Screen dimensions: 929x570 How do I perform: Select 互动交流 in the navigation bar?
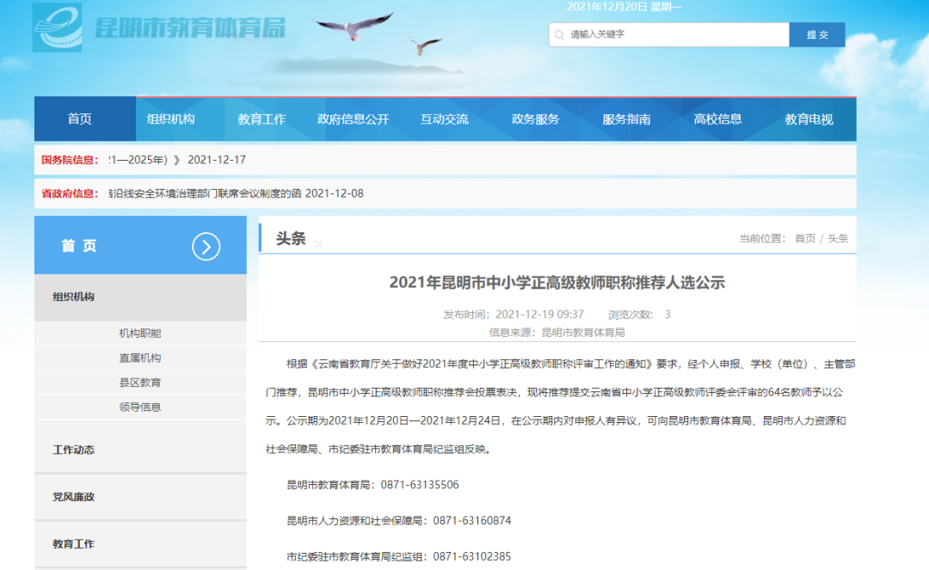coord(445,119)
